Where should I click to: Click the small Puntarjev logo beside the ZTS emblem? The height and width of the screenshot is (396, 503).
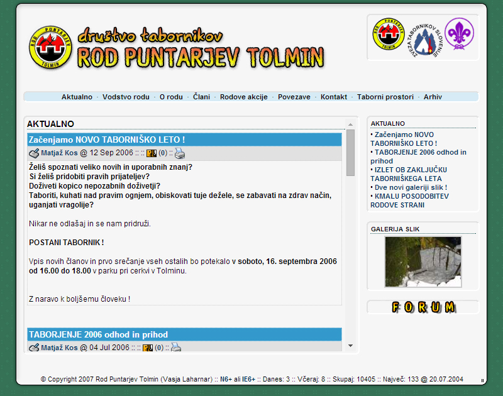click(389, 34)
